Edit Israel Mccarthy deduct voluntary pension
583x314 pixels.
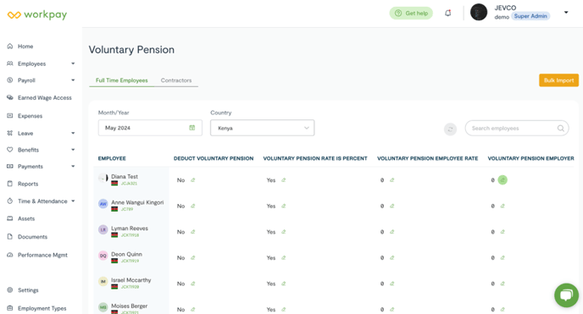tap(193, 284)
